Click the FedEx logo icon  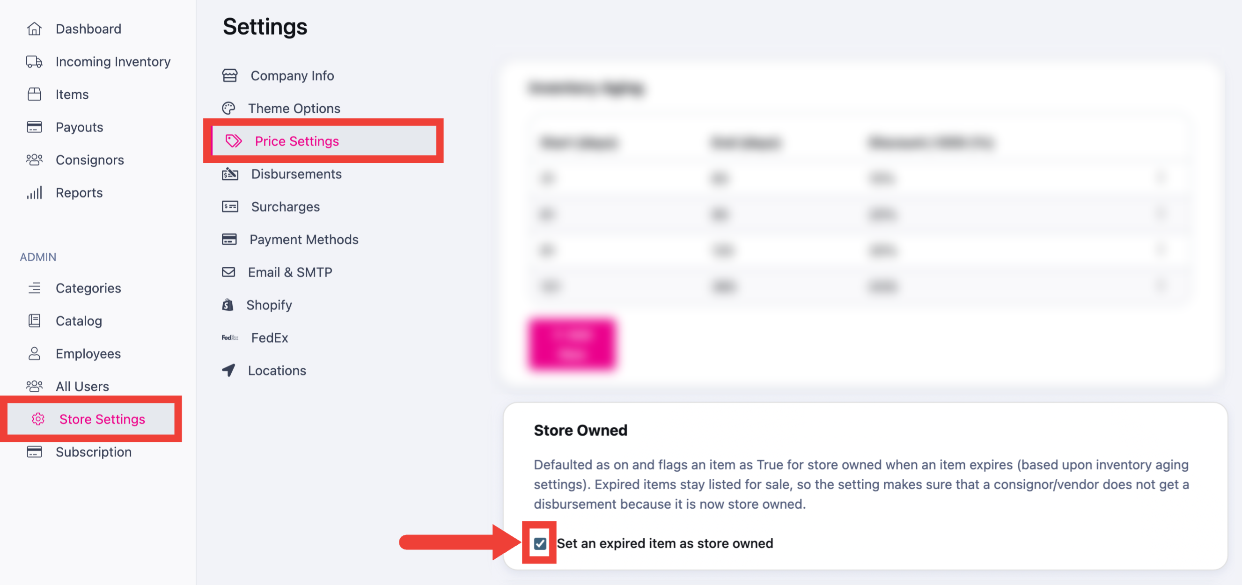[230, 337]
